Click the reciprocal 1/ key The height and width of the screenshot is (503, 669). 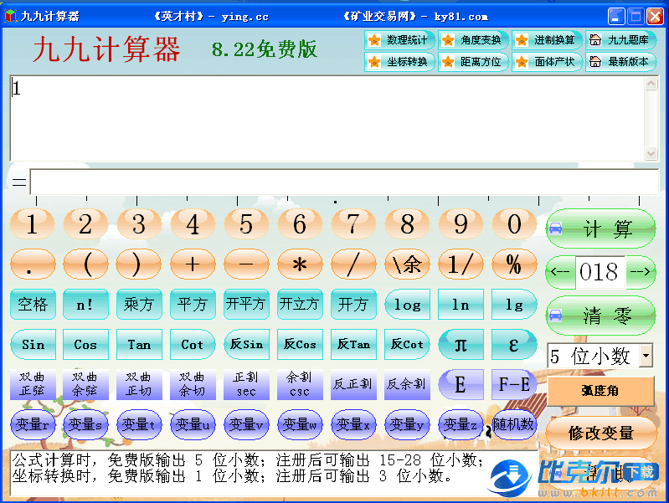click(461, 264)
